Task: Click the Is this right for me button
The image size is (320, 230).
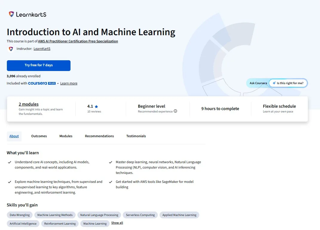Action: (288, 83)
